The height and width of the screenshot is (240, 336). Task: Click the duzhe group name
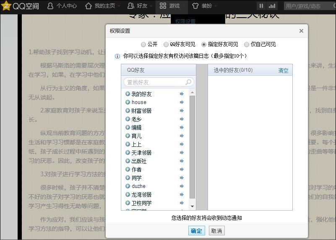(x=138, y=186)
